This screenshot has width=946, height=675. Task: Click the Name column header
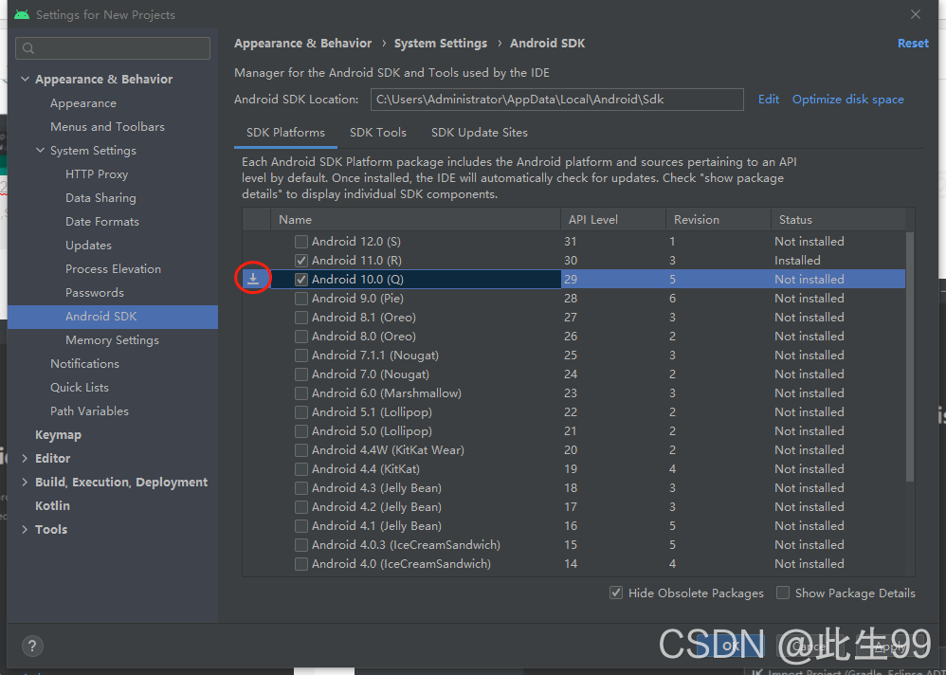415,220
